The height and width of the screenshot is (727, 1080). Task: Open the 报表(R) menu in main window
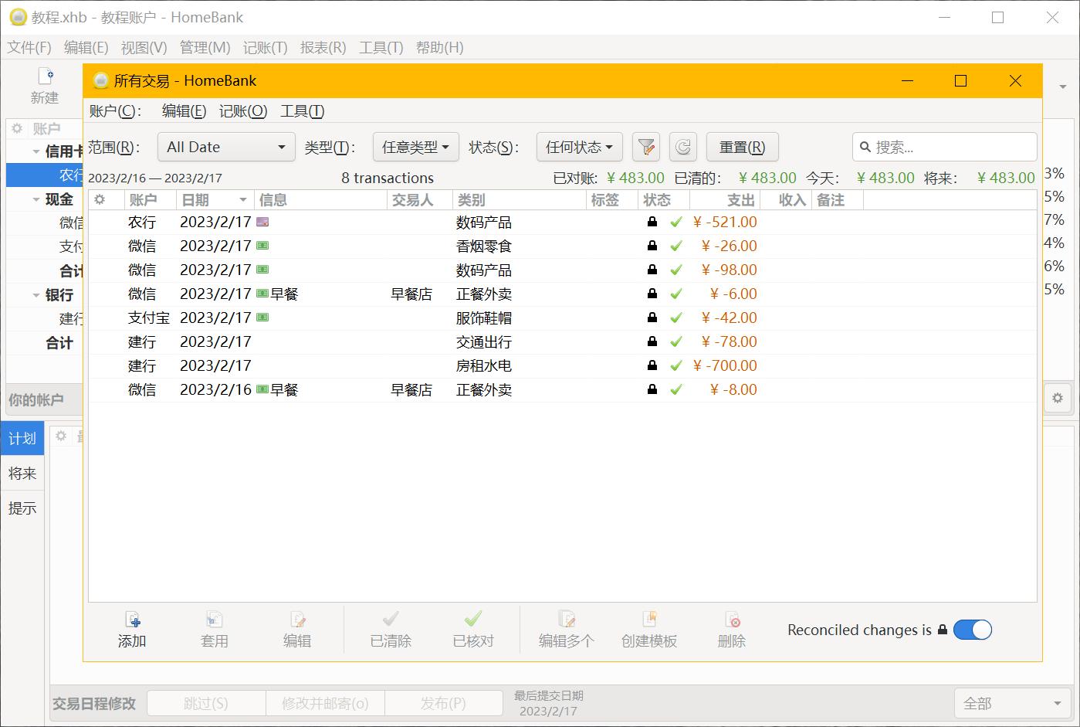coord(323,48)
